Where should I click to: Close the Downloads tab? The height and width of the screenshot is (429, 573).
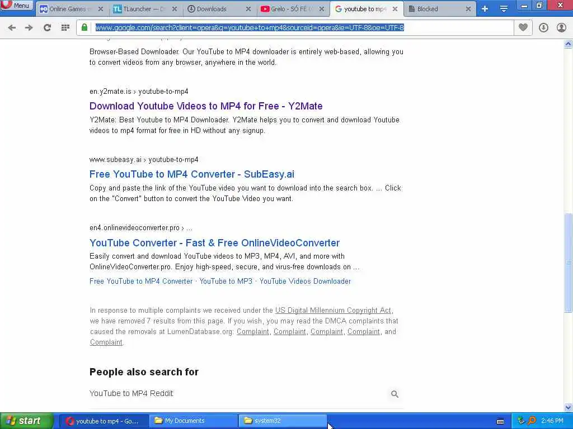[x=248, y=9]
